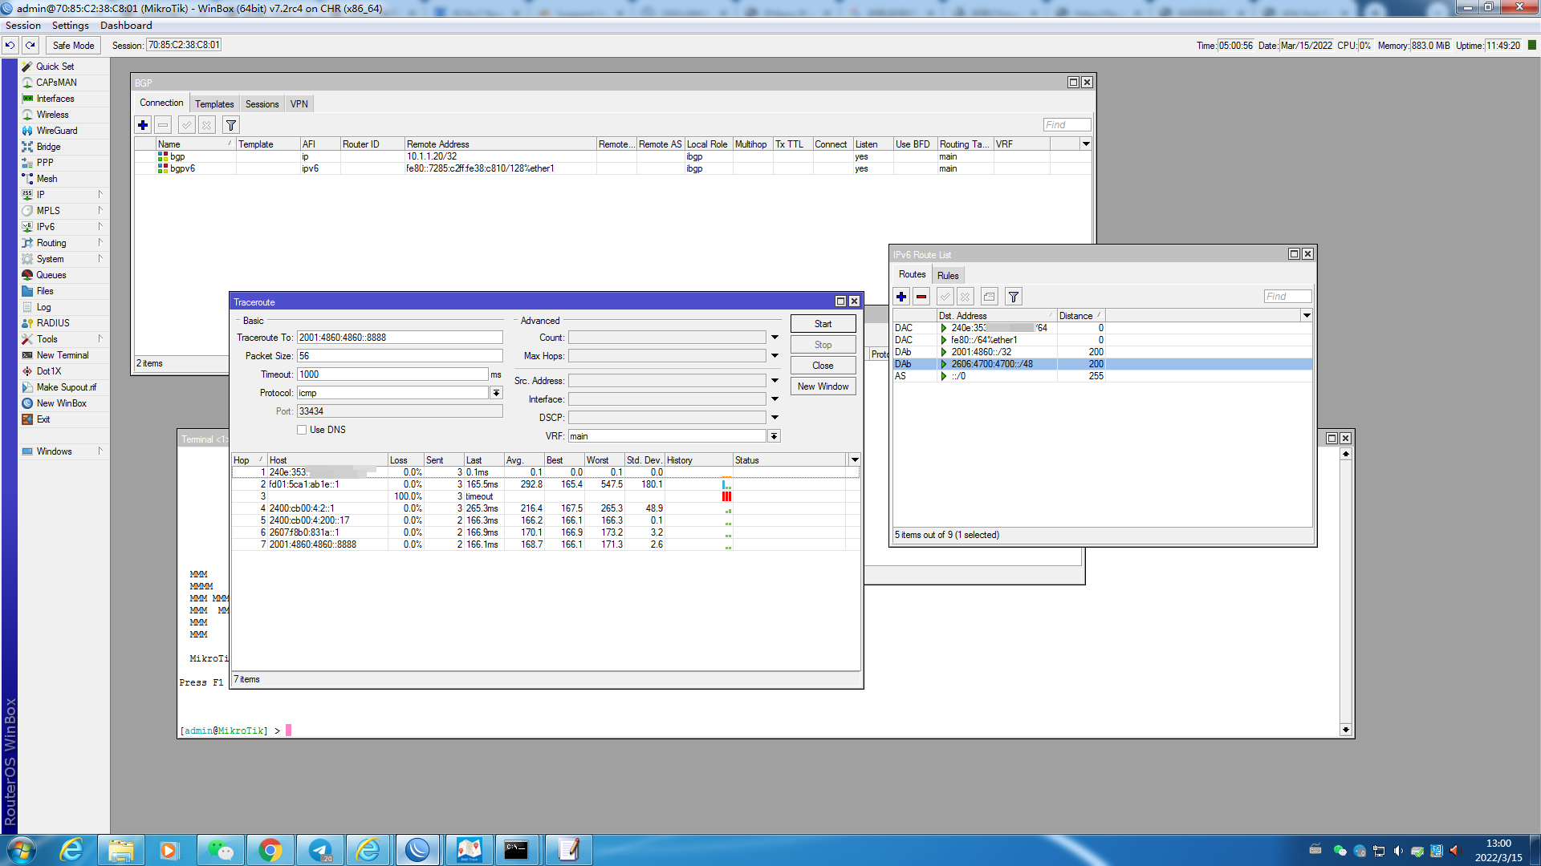Remove selected IPv6 route with minus icon
Screen dimensions: 1541x866
point(921,297)
